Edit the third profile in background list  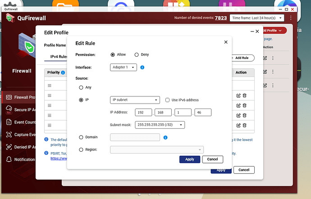click(265, 85)
